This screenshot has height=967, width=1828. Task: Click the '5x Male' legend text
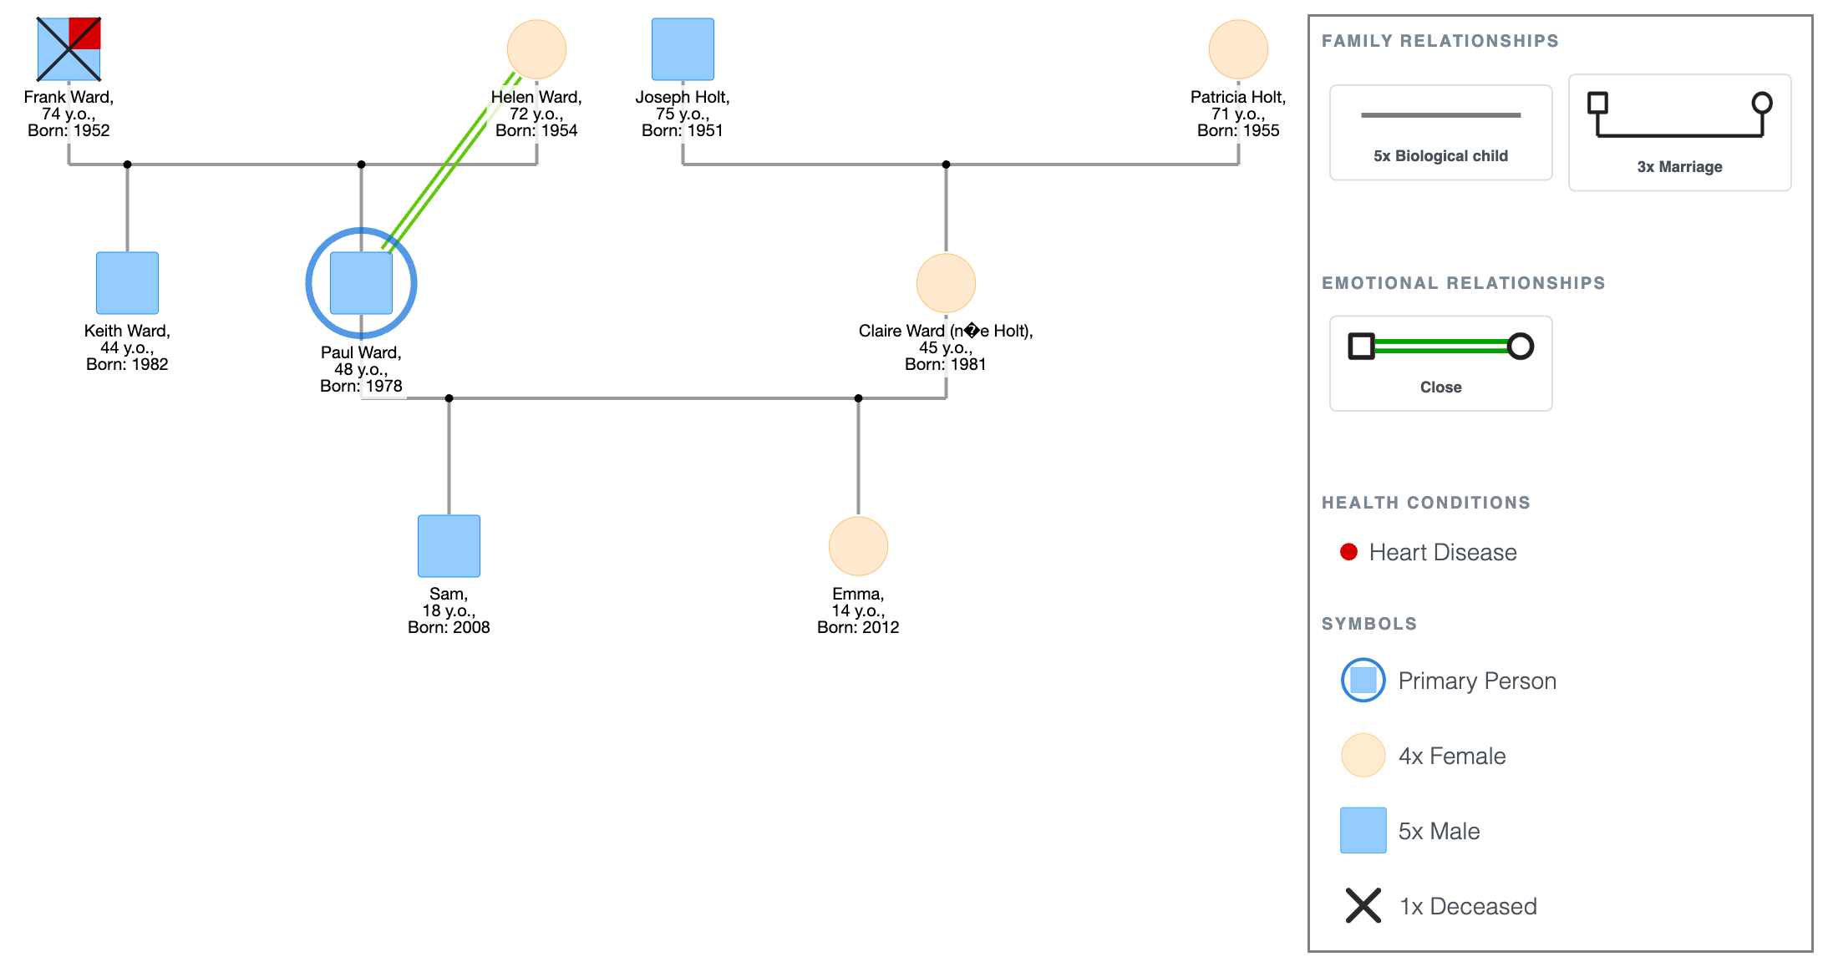coord(1439,831)
